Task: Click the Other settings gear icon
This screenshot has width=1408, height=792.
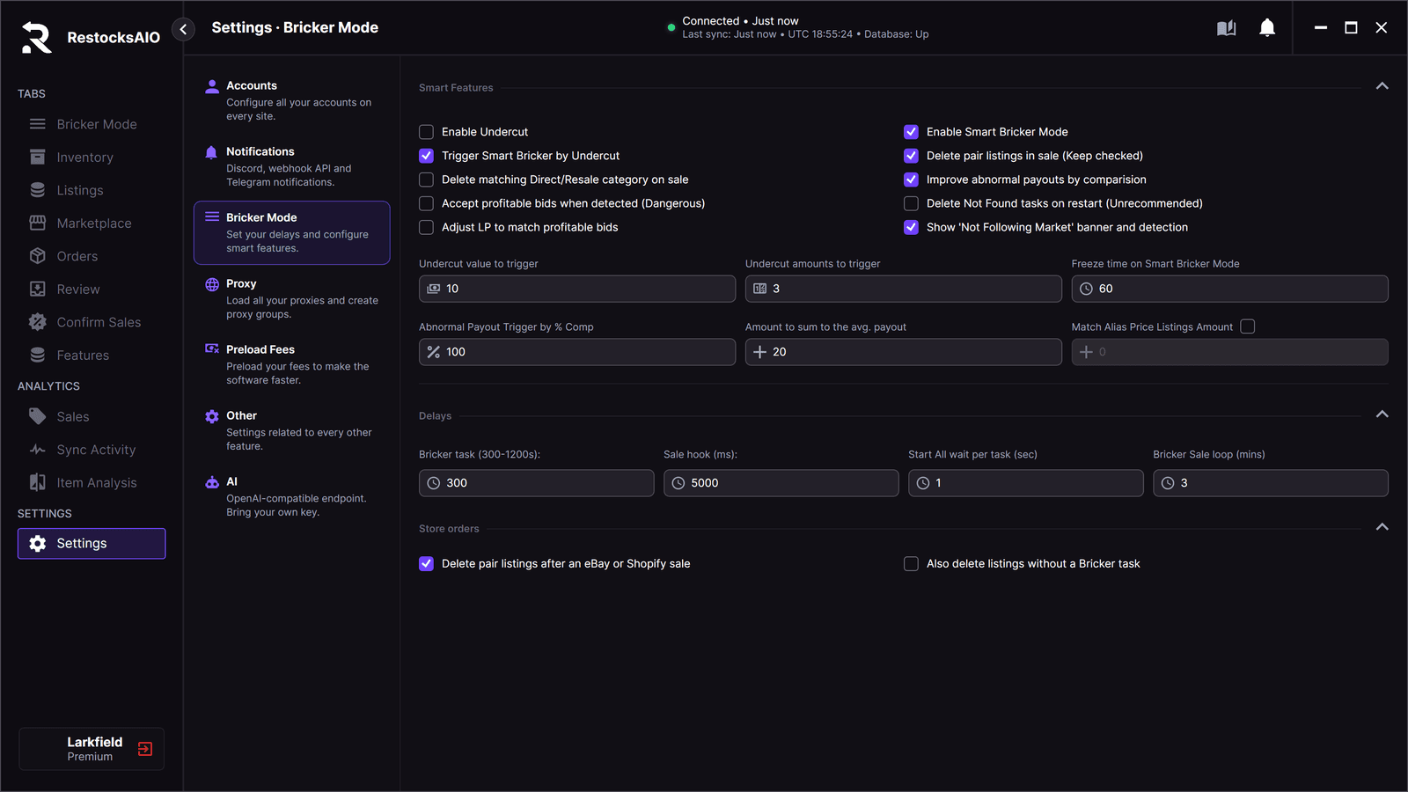Action: [212, 416]
